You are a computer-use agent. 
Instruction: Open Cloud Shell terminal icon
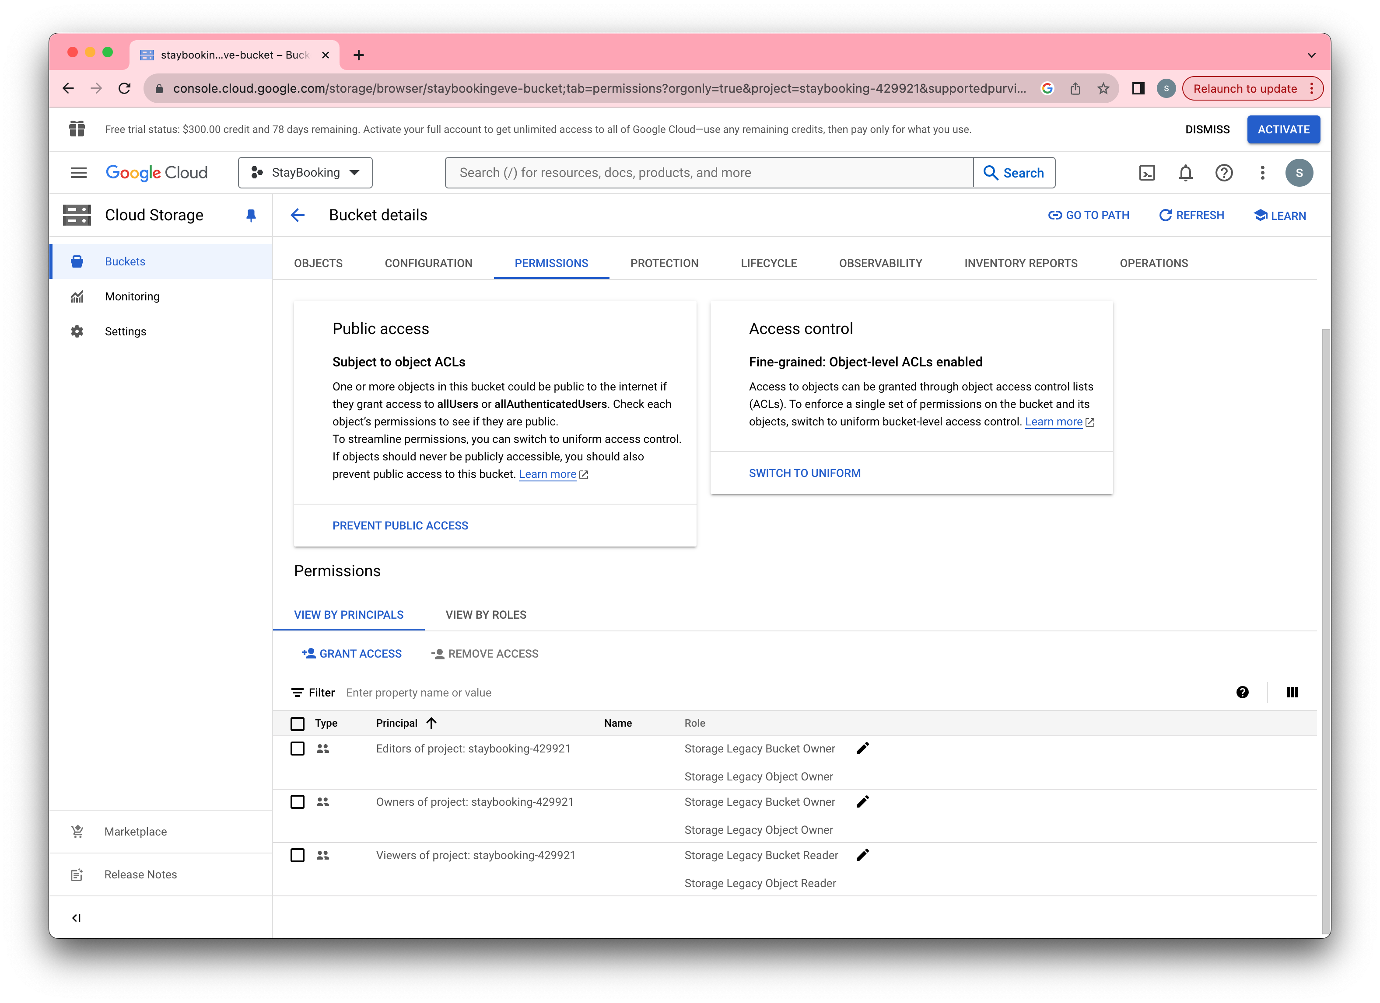(x=1147, y=173)
